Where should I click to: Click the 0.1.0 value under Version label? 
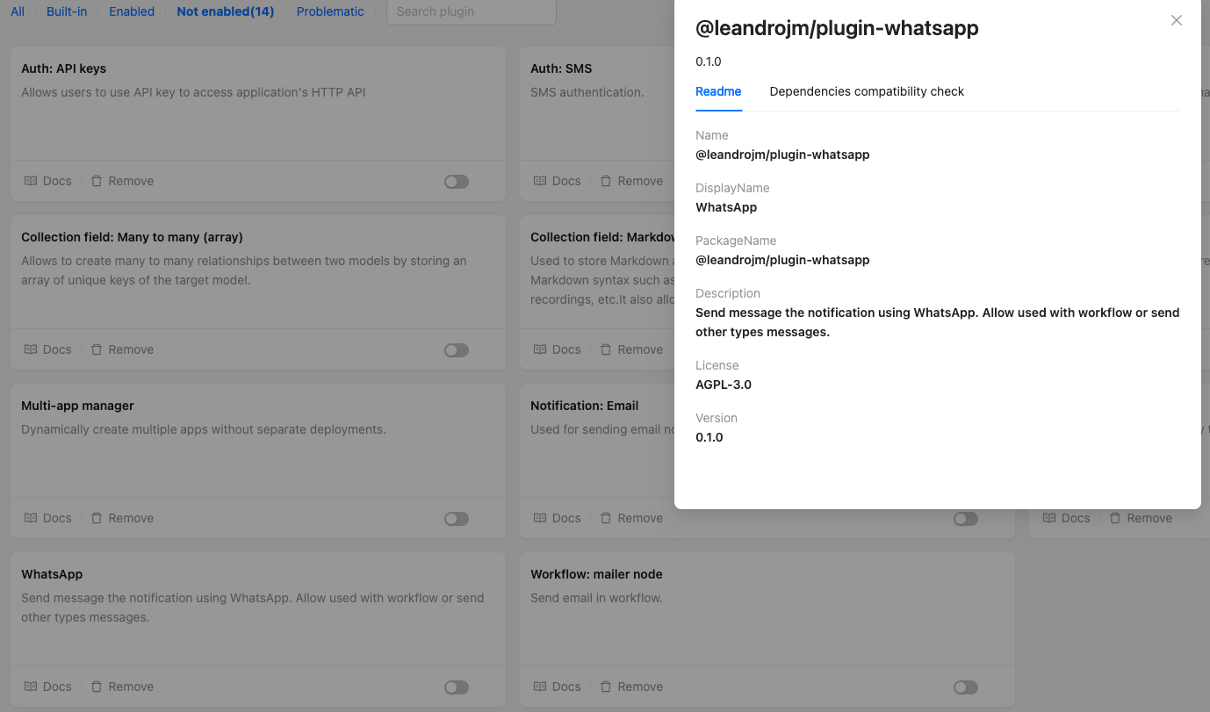[709, 437]
